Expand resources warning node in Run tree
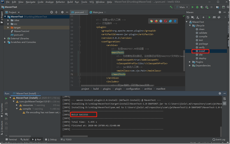The height and width of the screenshot is (144, 230). pos(17,105)
